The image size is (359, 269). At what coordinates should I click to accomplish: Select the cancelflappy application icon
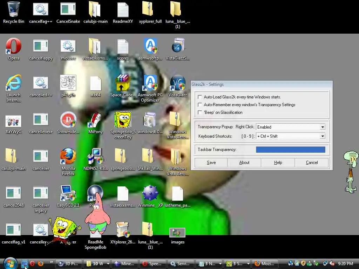tap(41, 49)
